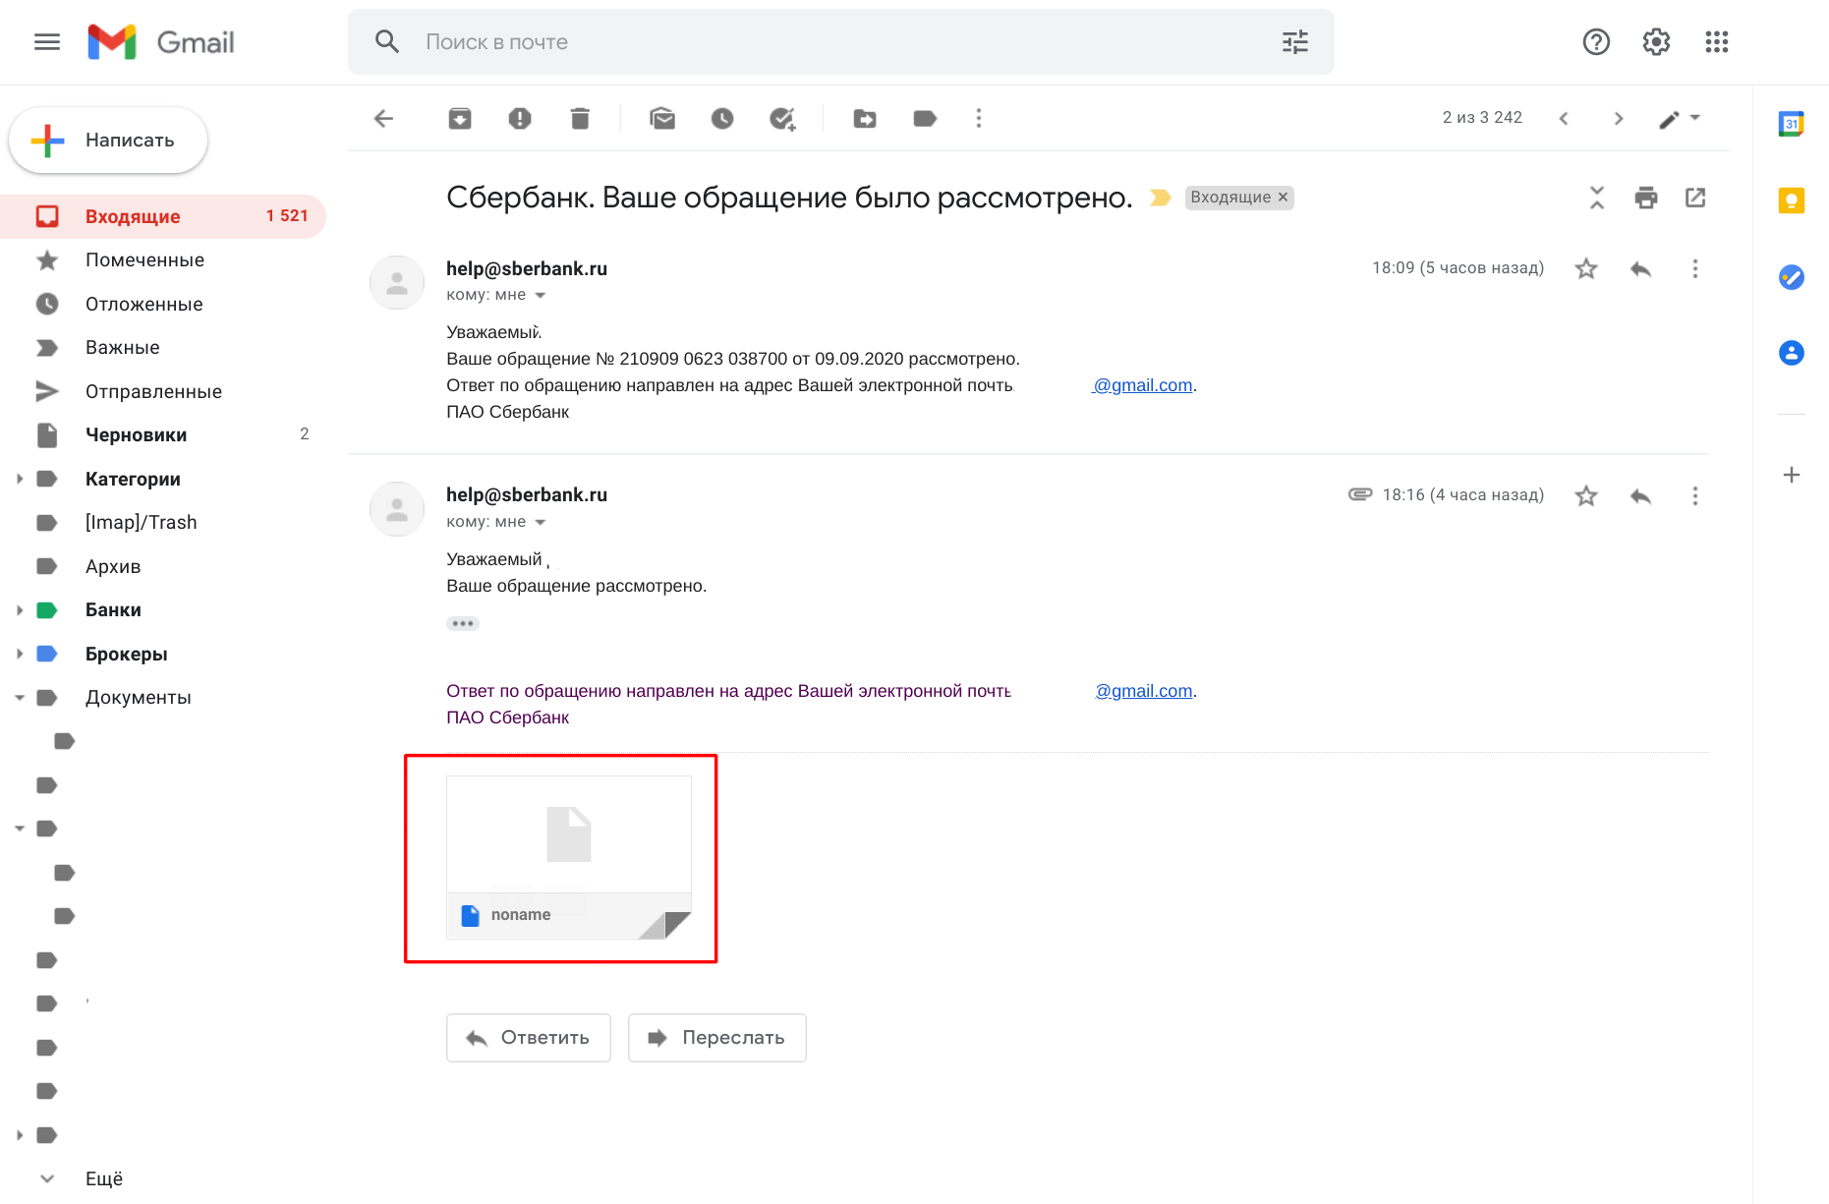Click into Поиск в почте search field
Screen dimensions: 1829x1204
(x=840, y=41)
